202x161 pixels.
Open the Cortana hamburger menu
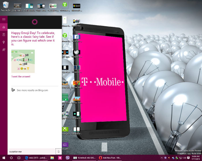coord(4,20)
